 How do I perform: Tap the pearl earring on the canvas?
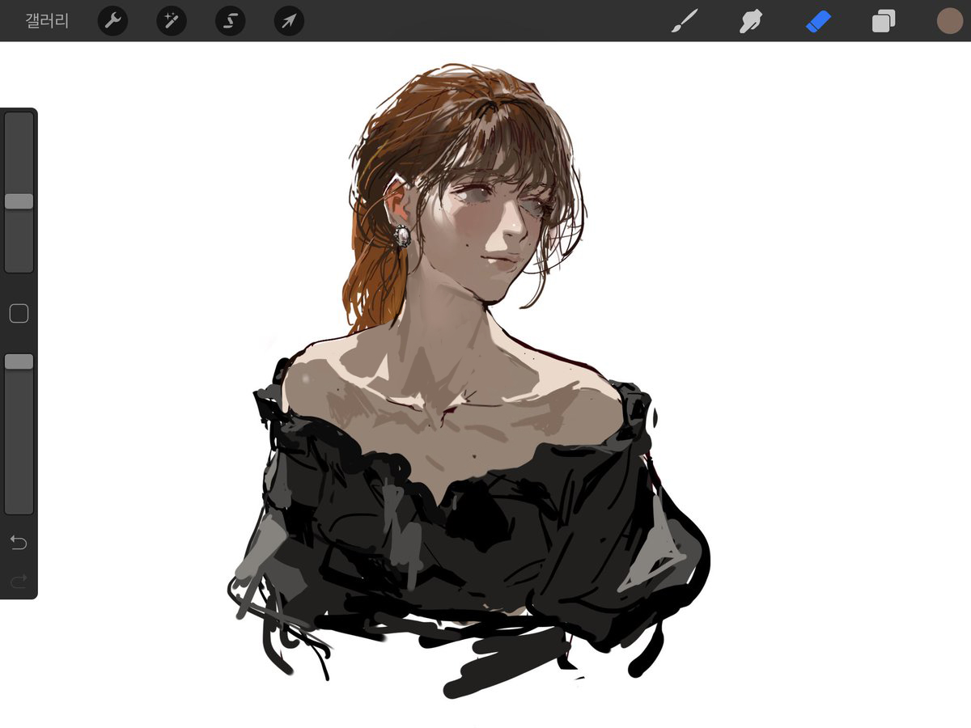point(402,235)
